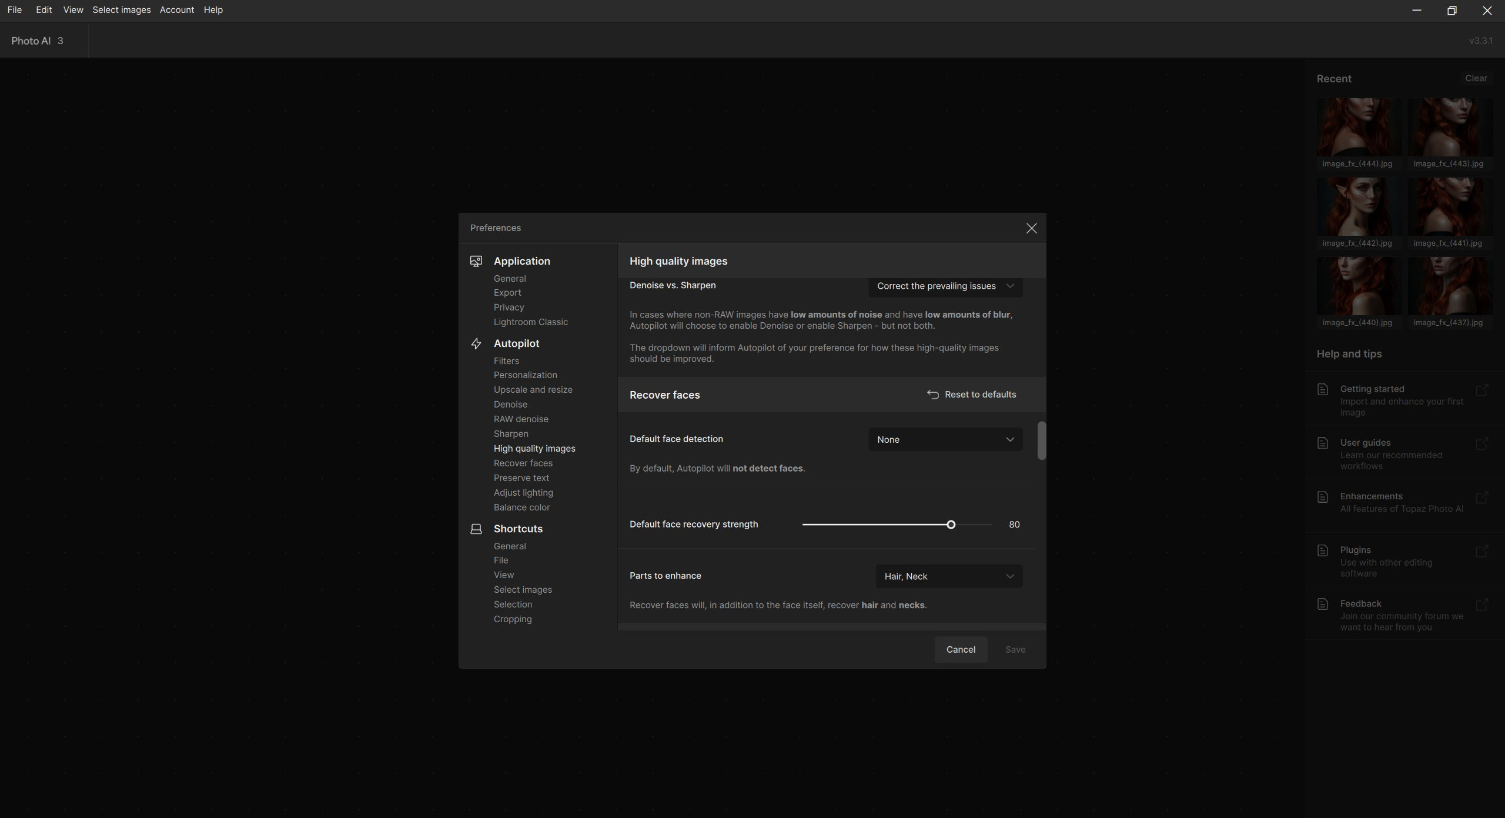Click the User guides document icon
The width and height of the screenshot is (1505, 818).
[1323, 443]
